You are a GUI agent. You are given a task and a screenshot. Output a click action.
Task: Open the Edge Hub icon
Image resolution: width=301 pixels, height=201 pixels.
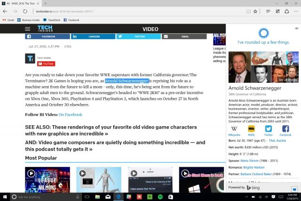tap(268, 10)
